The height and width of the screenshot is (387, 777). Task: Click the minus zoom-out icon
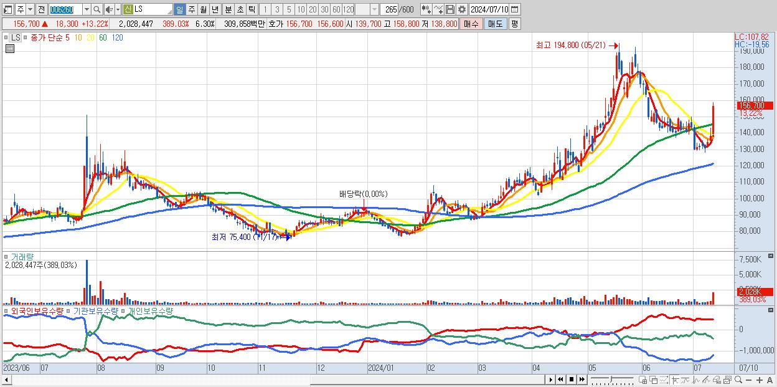[x=749, y=380]
